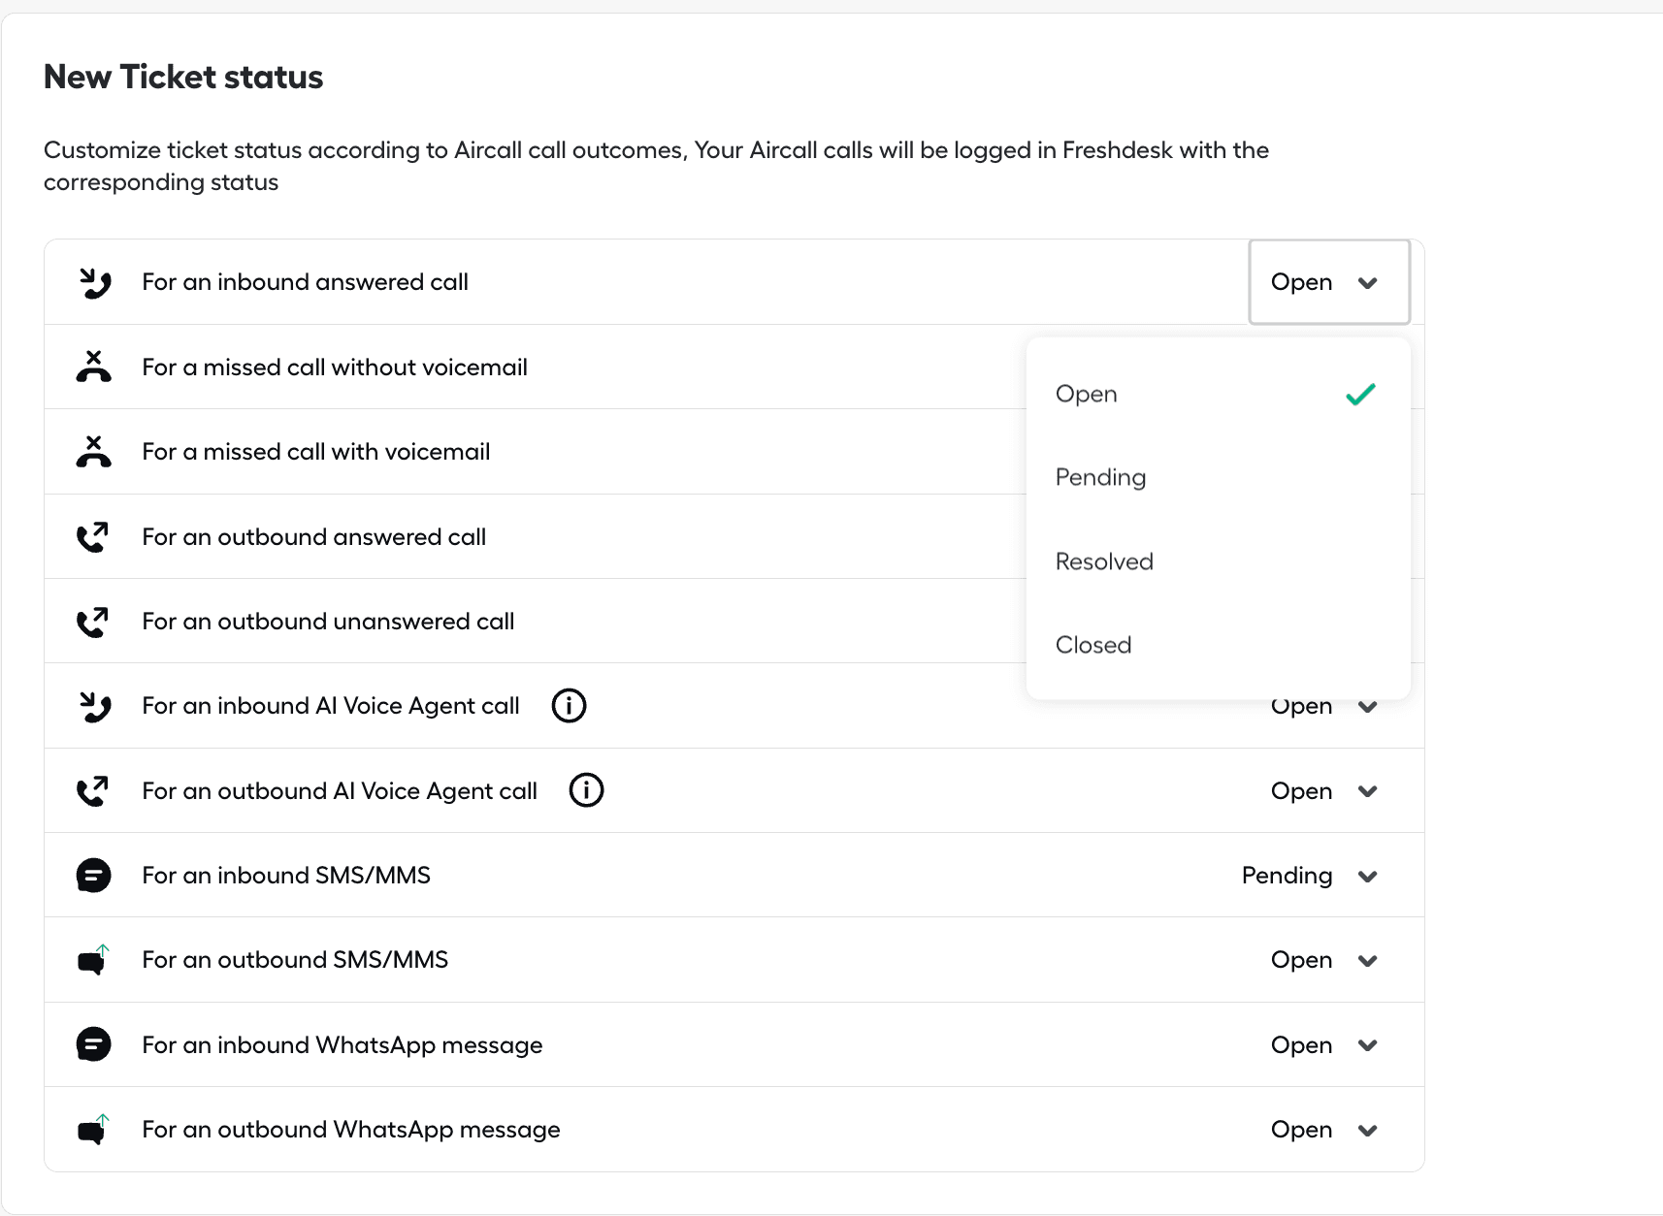The height and width of the screenshot is (1216, 1663).
Task: Open status dropdown for outbound AI Voice Agent call
Action: tap(1324, 791)
